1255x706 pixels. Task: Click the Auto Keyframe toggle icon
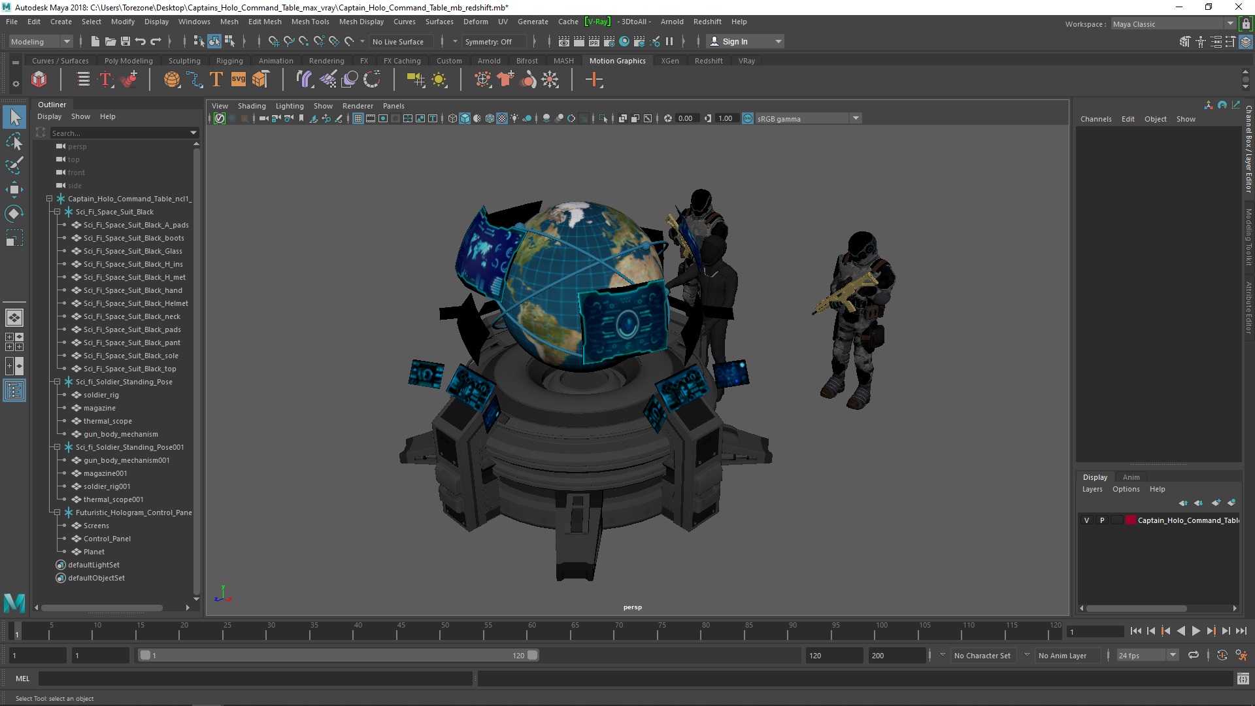click(x=1222, y=655)
